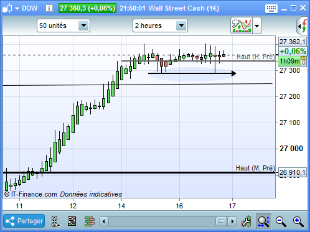The image size is (310, 232).
Task: Click the small 0 box beside countdown
Action: click(303, 62)
